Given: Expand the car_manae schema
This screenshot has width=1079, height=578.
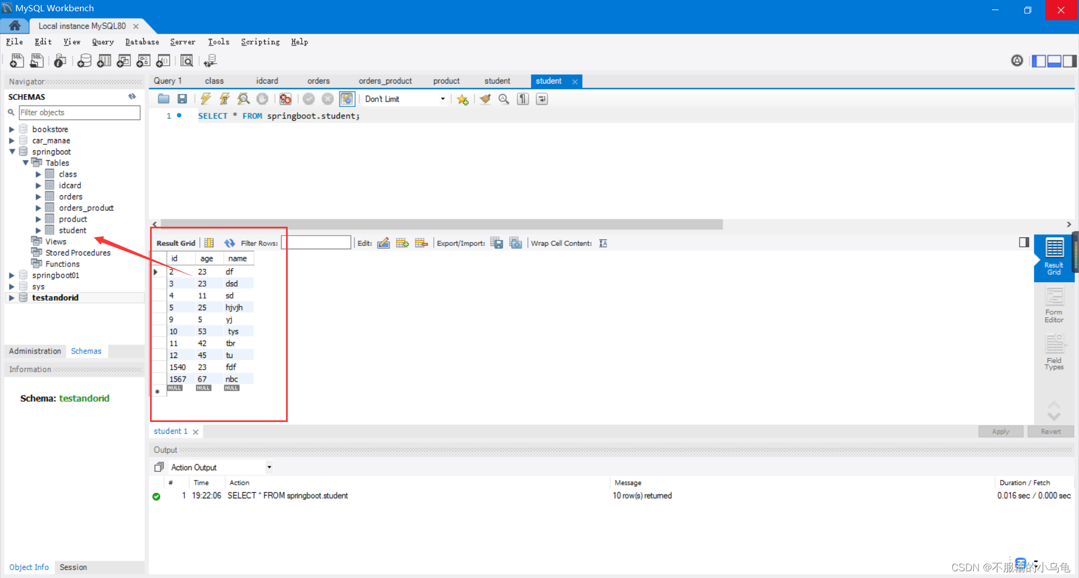Looking at the screenshot, I should 11,140.
